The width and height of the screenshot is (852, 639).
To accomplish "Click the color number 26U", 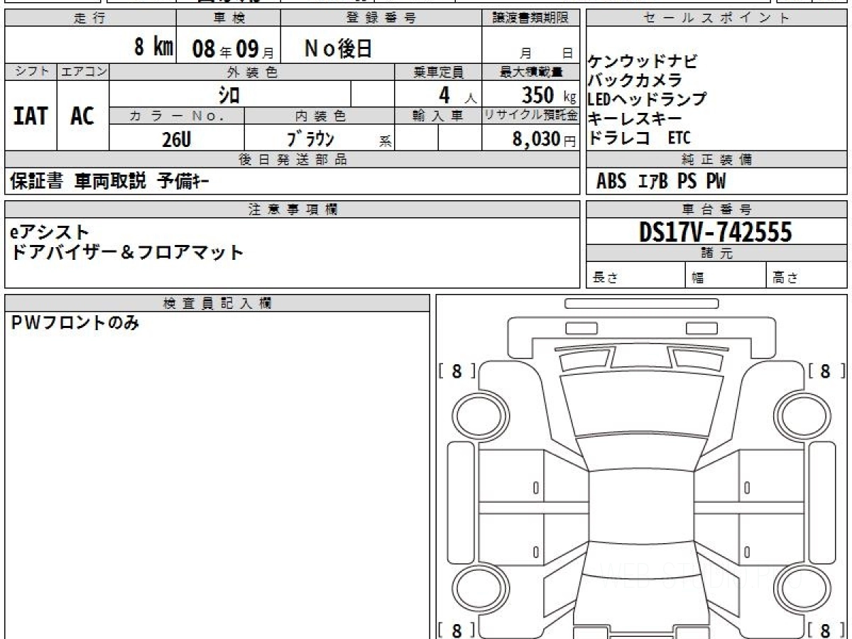I will pos(176,139).
